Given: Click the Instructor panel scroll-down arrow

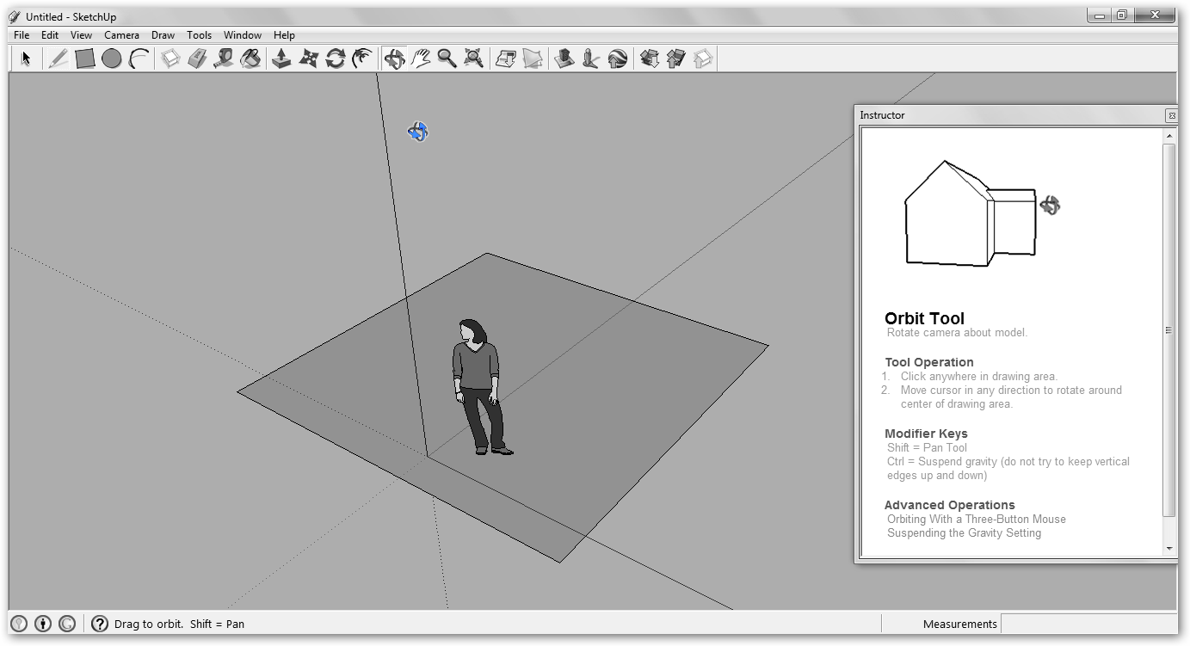Looking at the screenshot, I should pyautogui.click(x=1169, y=548).
